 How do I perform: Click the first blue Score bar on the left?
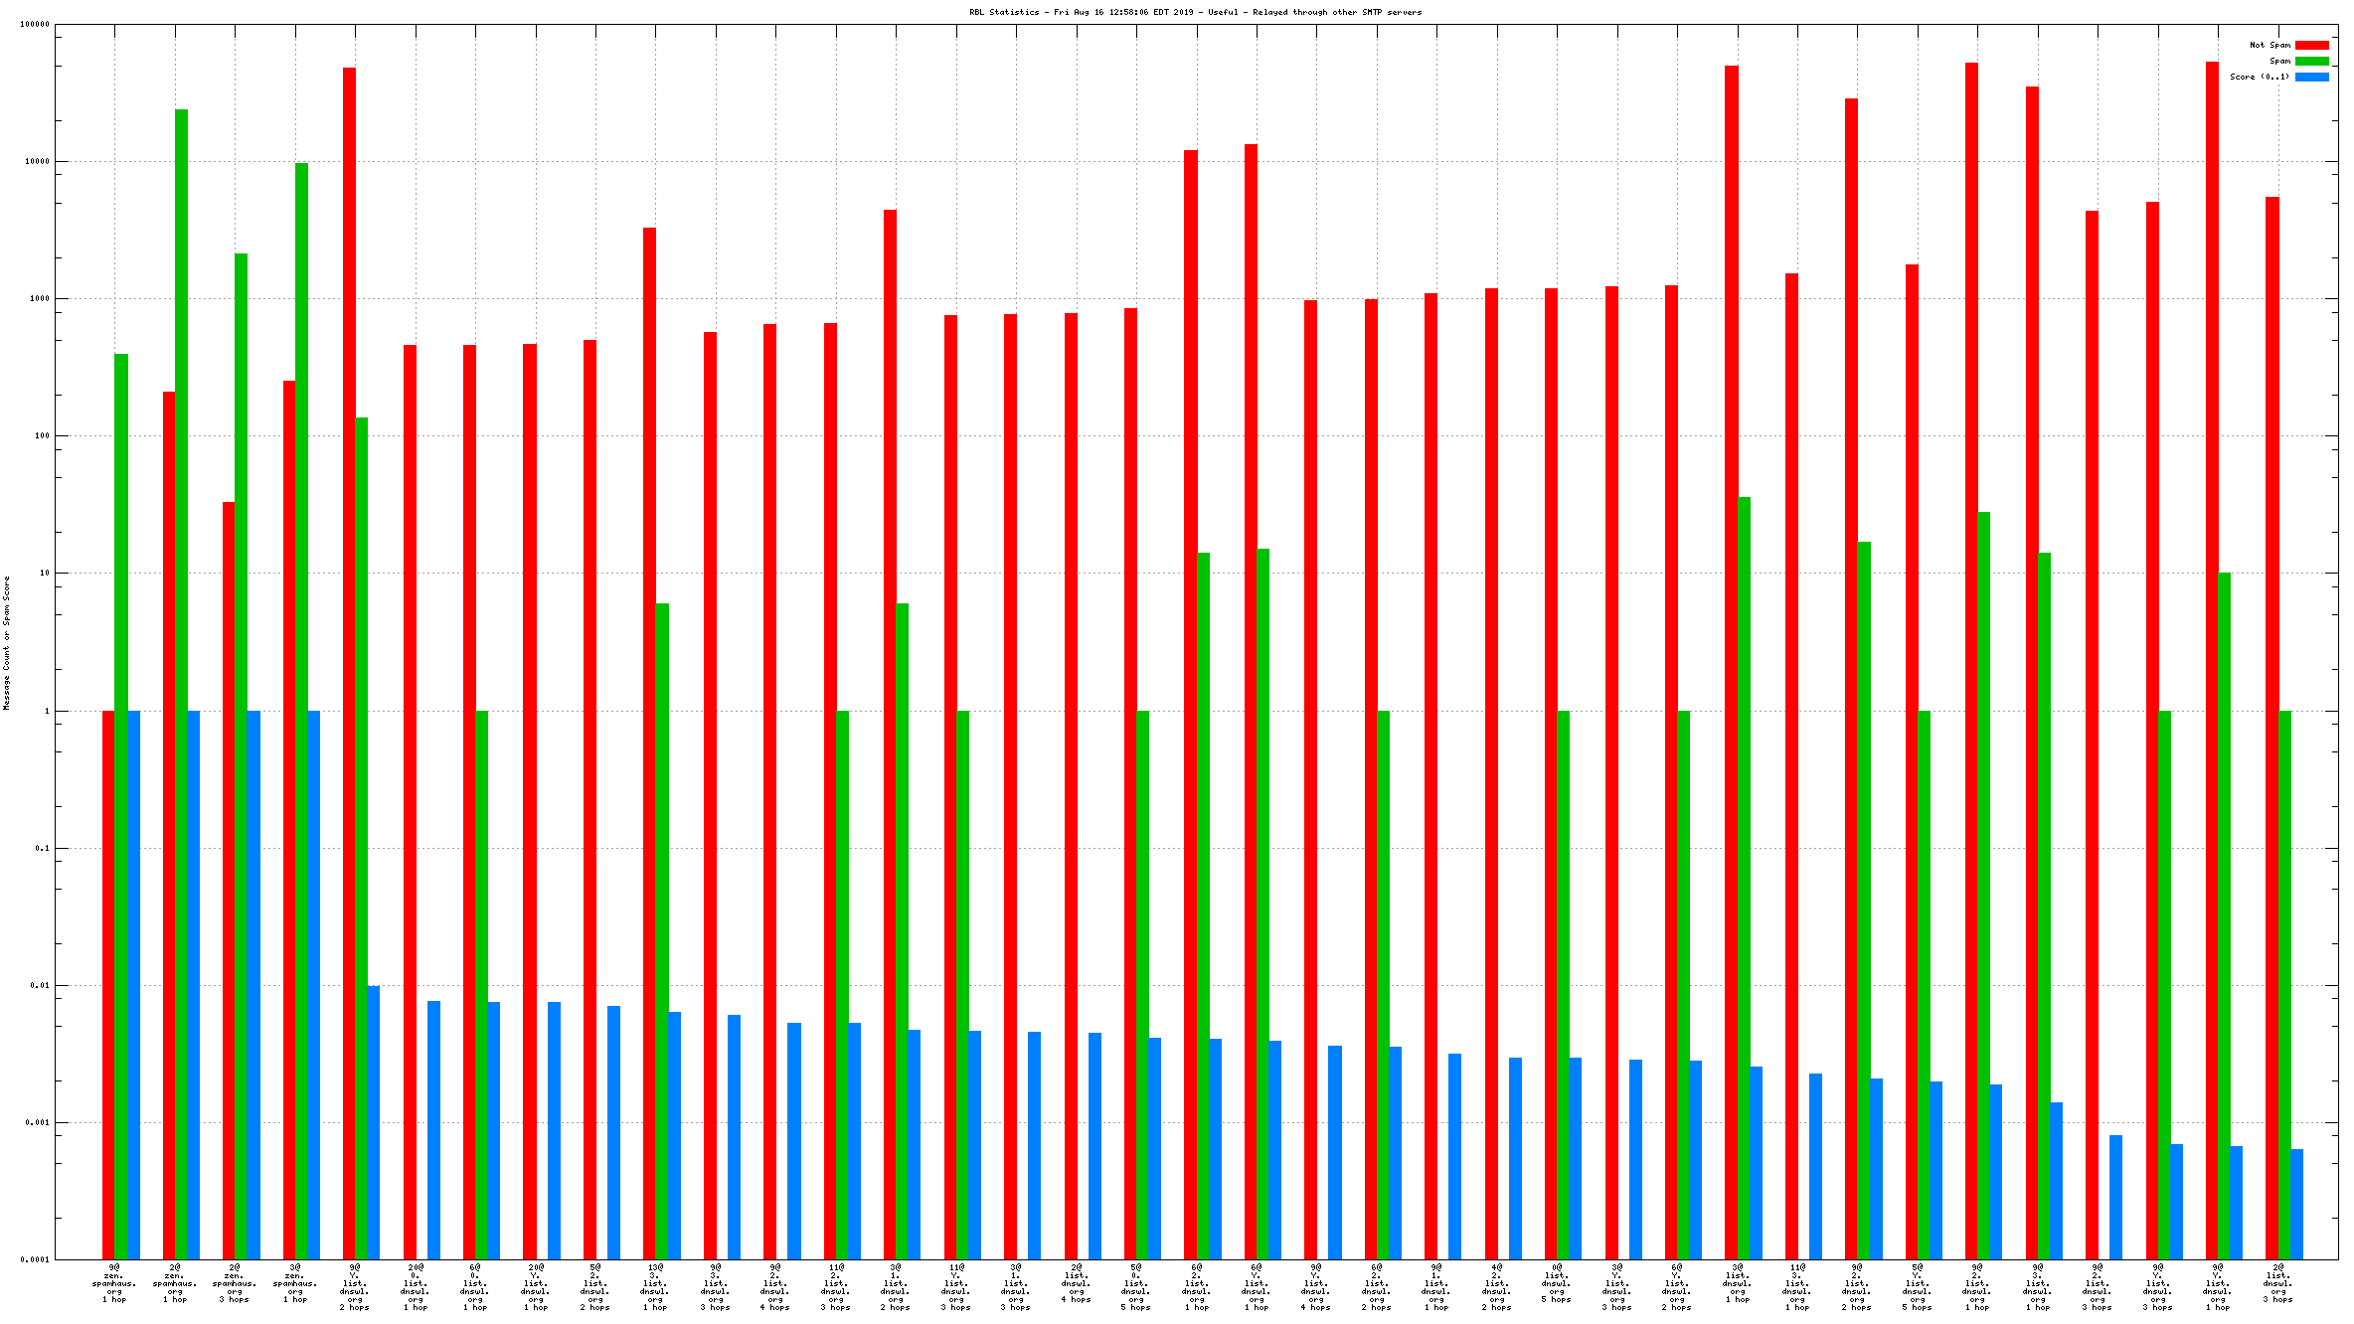[133, 984]
